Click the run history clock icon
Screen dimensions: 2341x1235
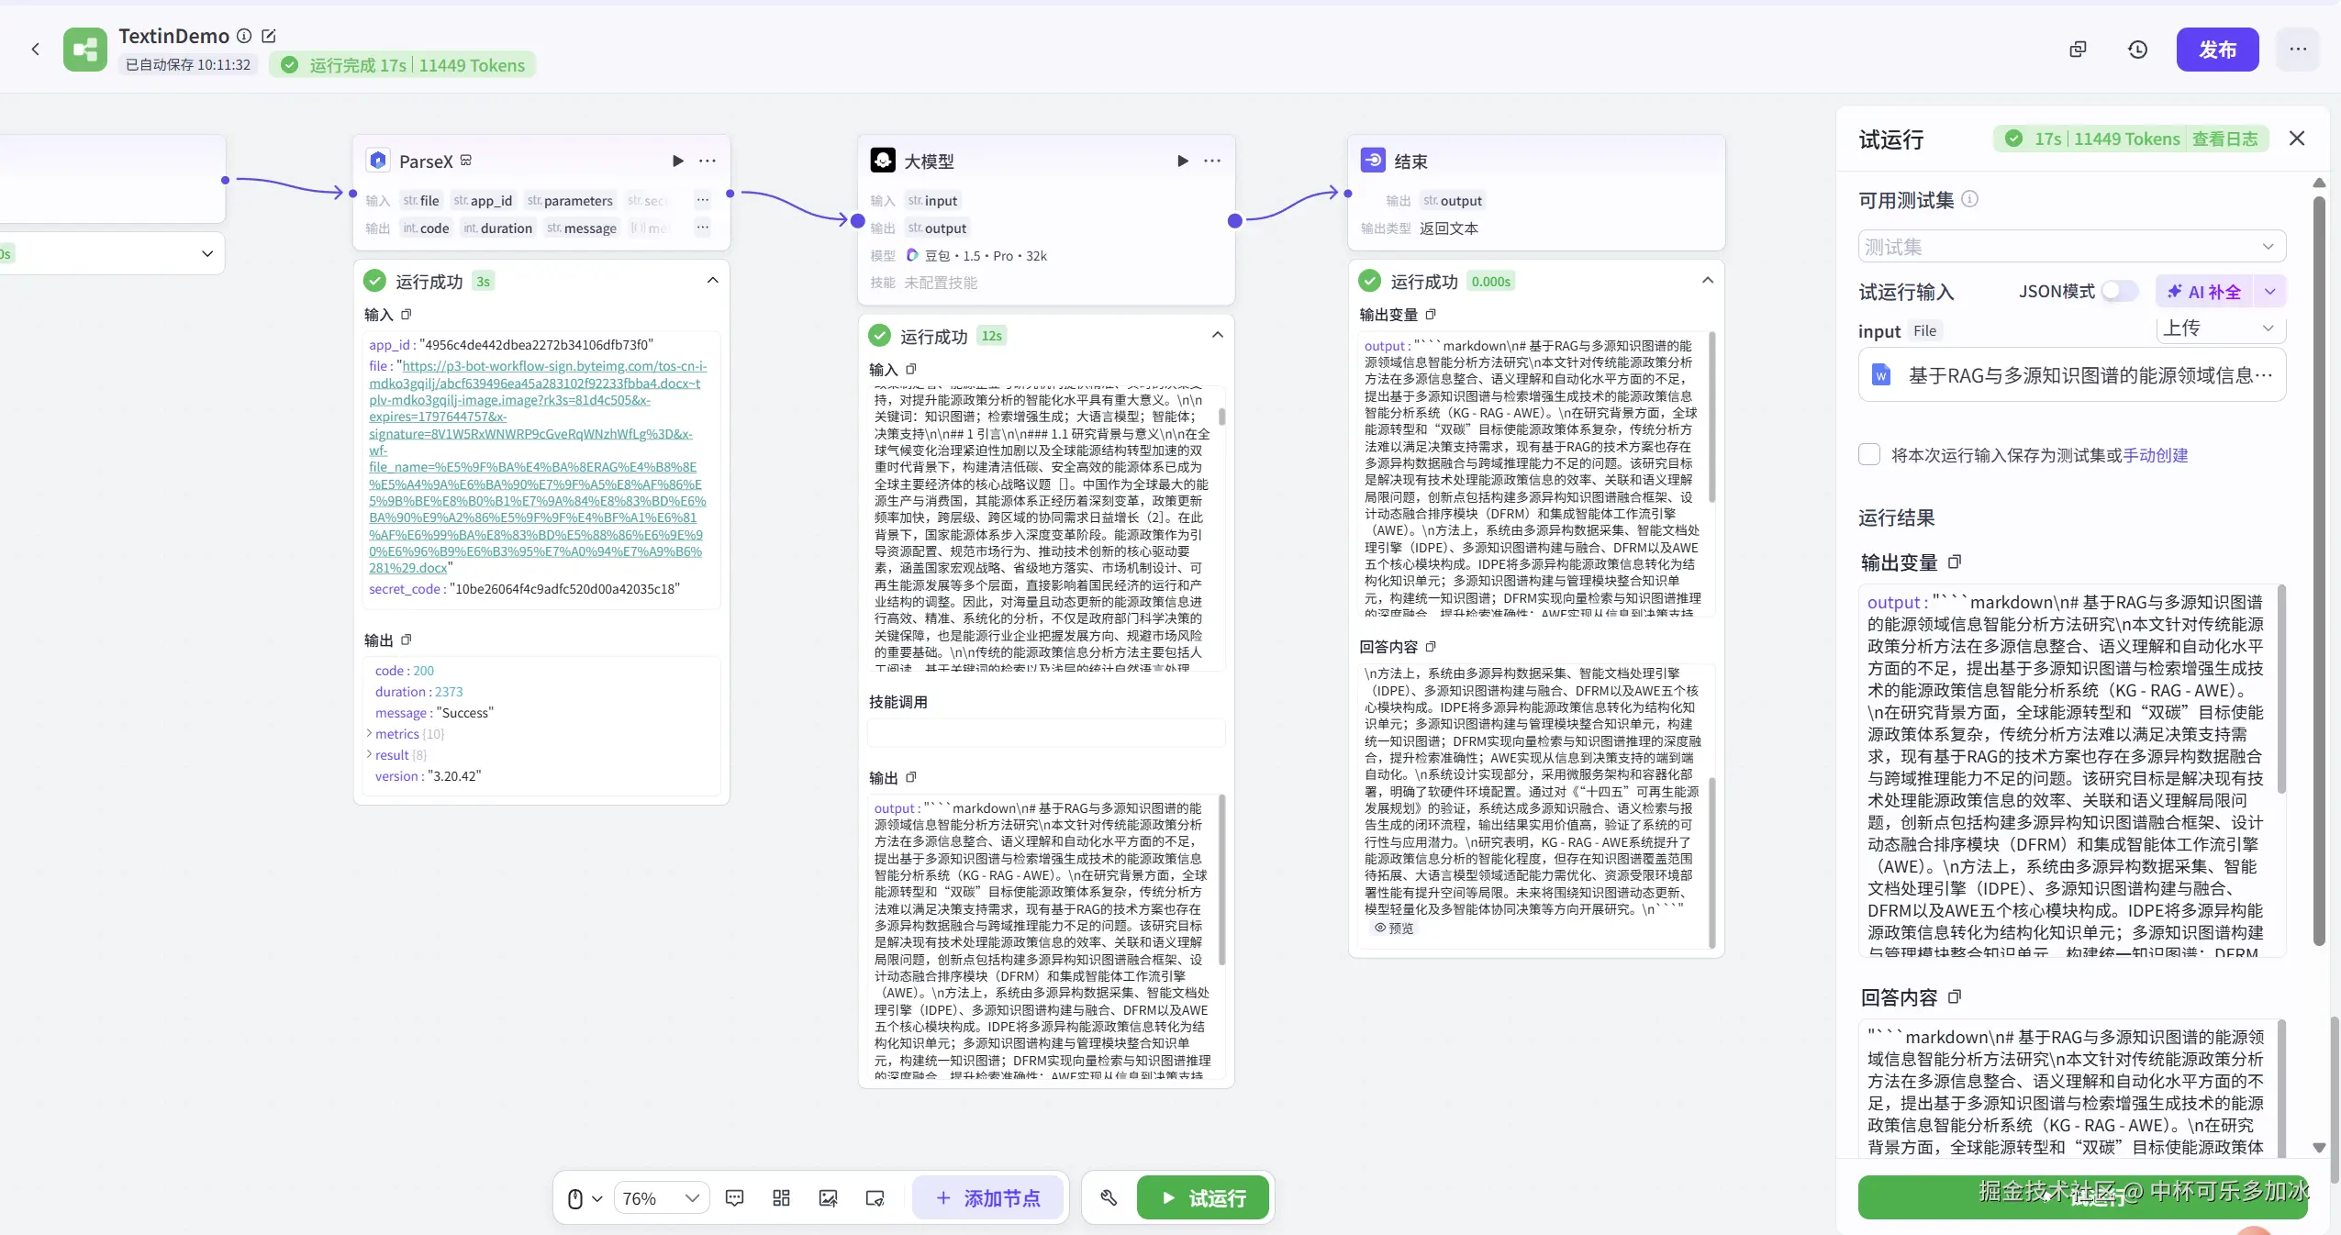click(x=2137, y=50)
